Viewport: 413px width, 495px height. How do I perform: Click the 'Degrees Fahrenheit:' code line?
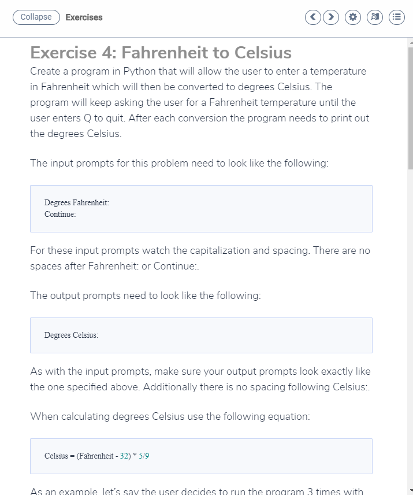click(x=77, y=202)
